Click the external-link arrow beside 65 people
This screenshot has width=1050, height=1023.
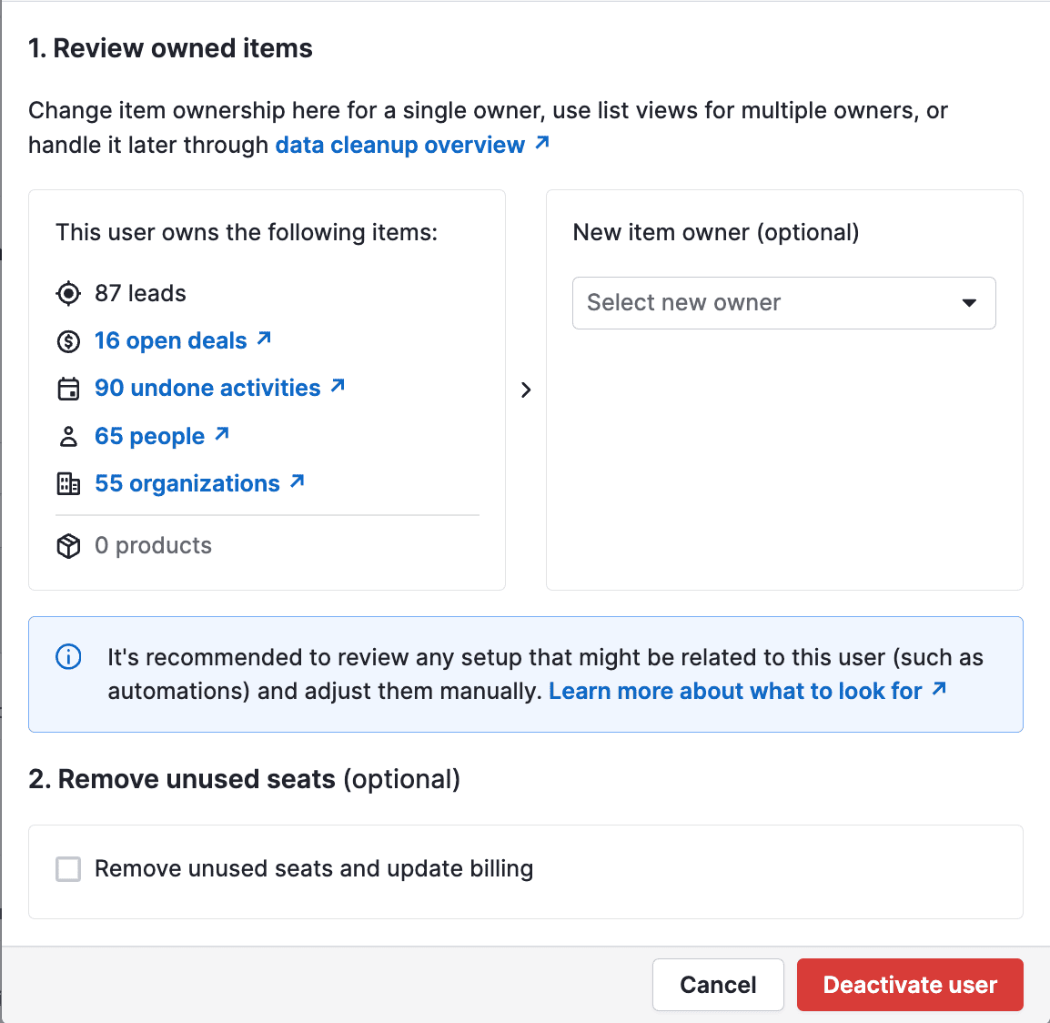tap(223, 434)
